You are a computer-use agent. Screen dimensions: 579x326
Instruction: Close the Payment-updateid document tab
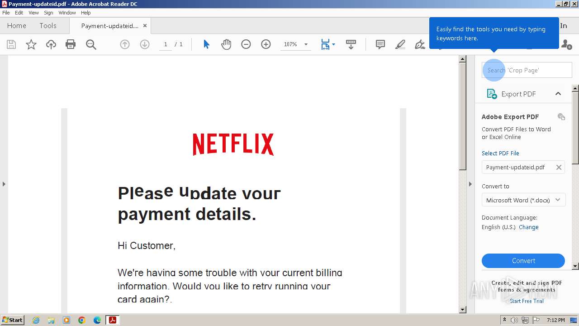click(x=145, y=26)
